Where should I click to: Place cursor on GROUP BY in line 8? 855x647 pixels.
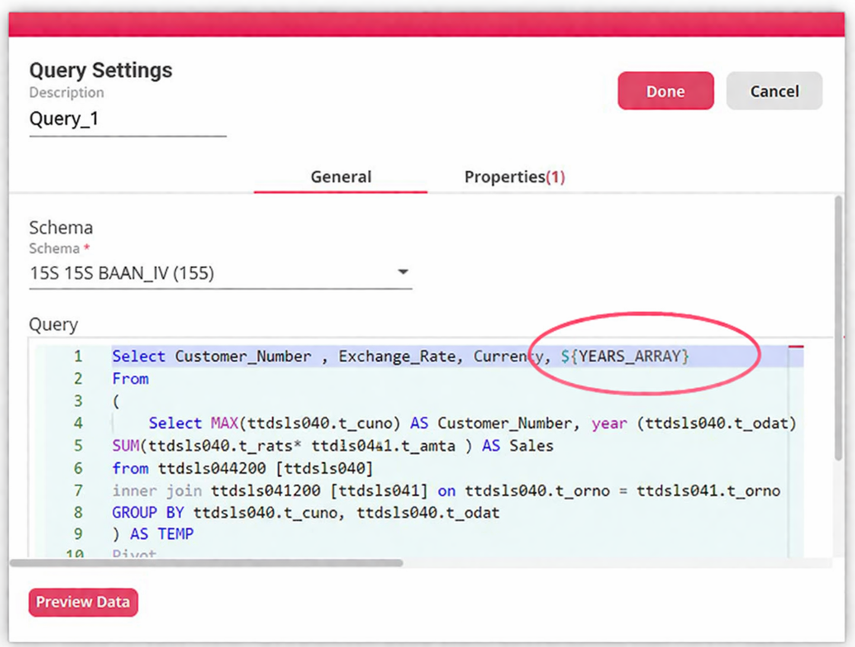(148, 512)
